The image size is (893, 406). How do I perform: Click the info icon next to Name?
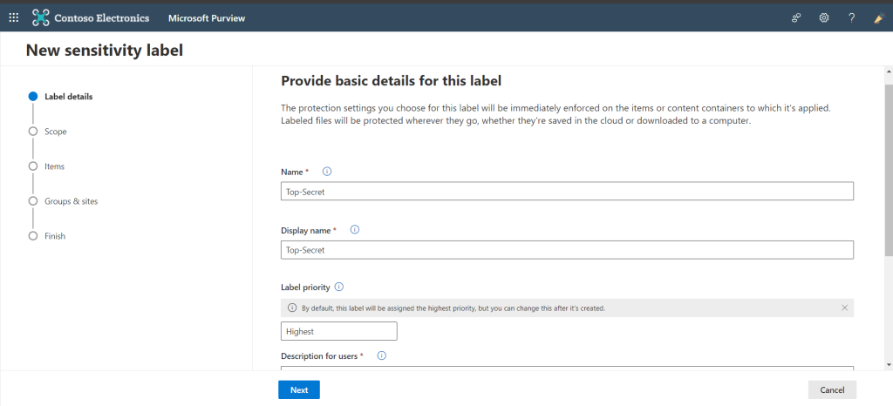tap(327, 171)
